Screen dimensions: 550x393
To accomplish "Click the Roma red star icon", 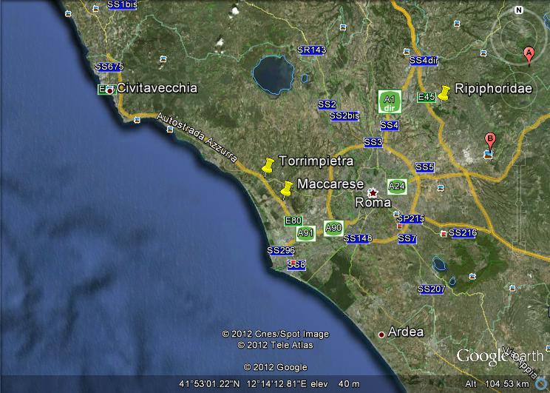I will 373,191.
